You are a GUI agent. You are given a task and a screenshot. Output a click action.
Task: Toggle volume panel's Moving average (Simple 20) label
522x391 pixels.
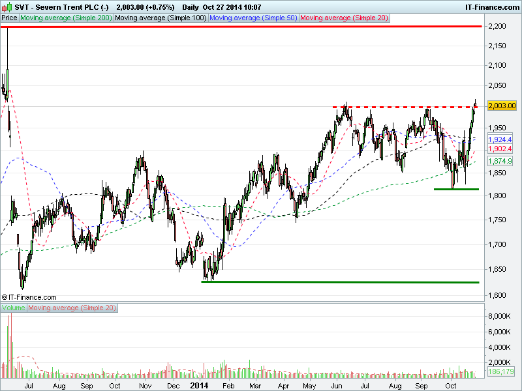pos(72,307)
